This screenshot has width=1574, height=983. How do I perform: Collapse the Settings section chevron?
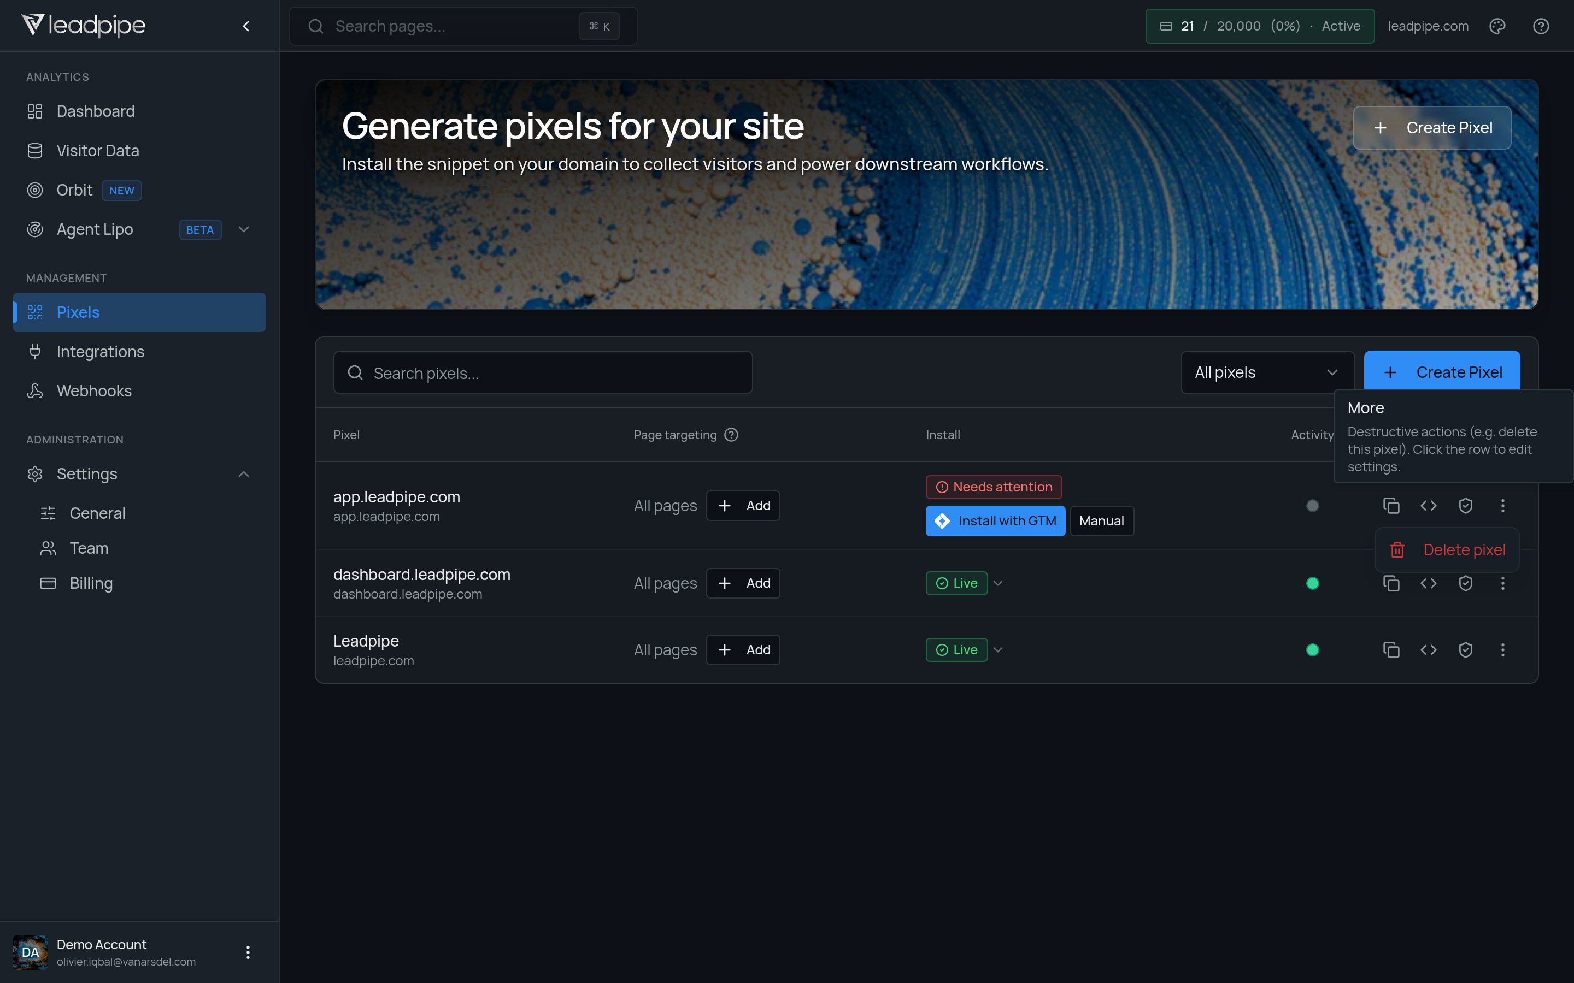coord(244,474)
